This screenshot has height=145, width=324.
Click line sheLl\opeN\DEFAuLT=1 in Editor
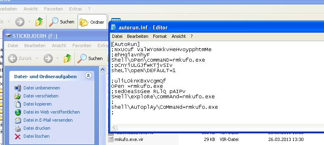144,70
